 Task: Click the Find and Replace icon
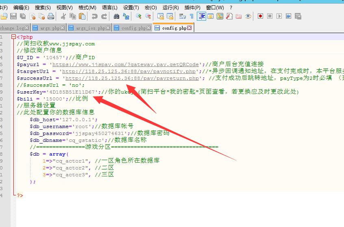126,16
